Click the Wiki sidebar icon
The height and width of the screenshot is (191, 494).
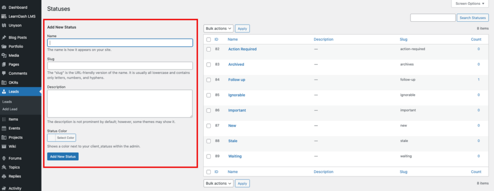(x=4, y=146)
